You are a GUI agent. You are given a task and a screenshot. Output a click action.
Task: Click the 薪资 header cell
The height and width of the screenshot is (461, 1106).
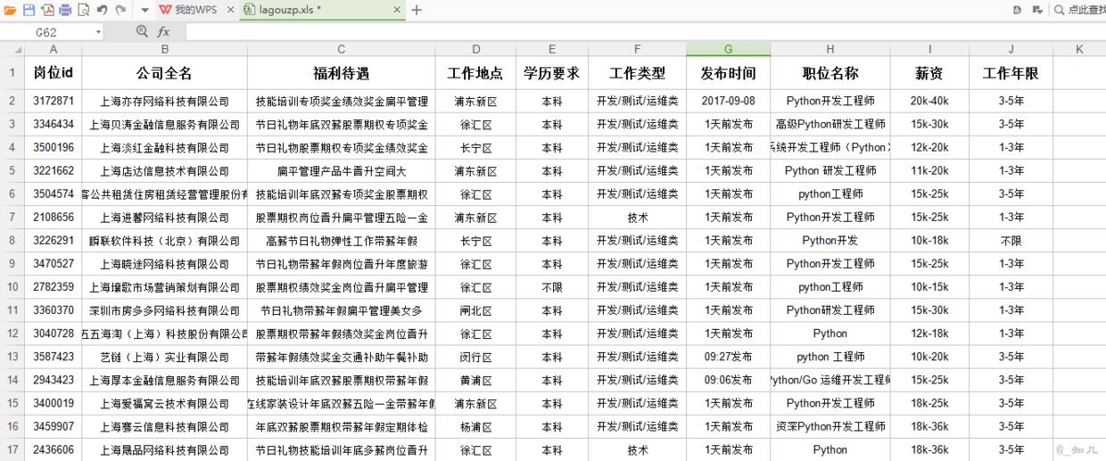click(x=929, y=73)
